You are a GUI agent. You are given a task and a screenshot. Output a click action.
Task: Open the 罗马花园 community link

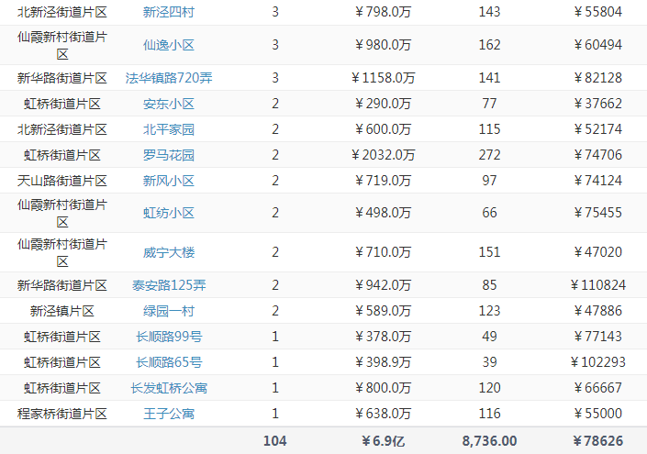click(168, 155)
